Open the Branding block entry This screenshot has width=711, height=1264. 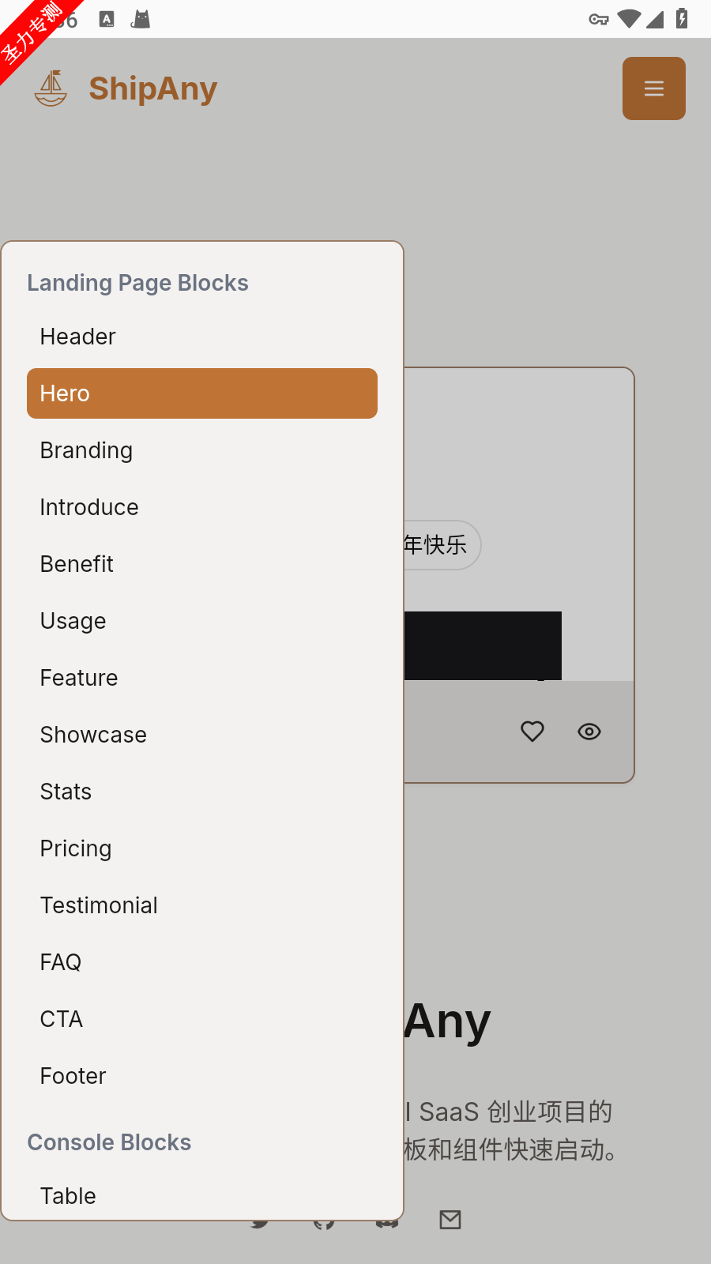click(202, 450)
